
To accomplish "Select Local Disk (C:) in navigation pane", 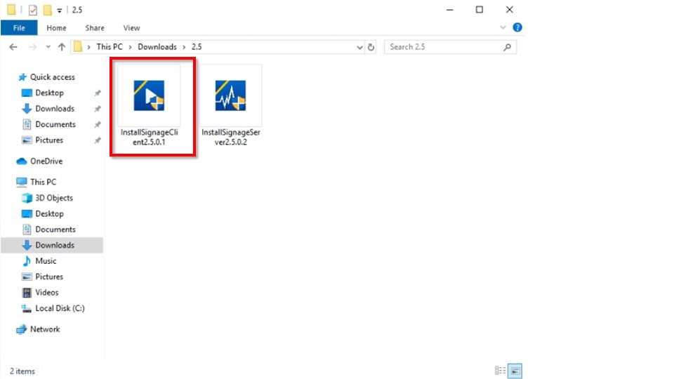I will pyautogui.click(x=60, y=308).
